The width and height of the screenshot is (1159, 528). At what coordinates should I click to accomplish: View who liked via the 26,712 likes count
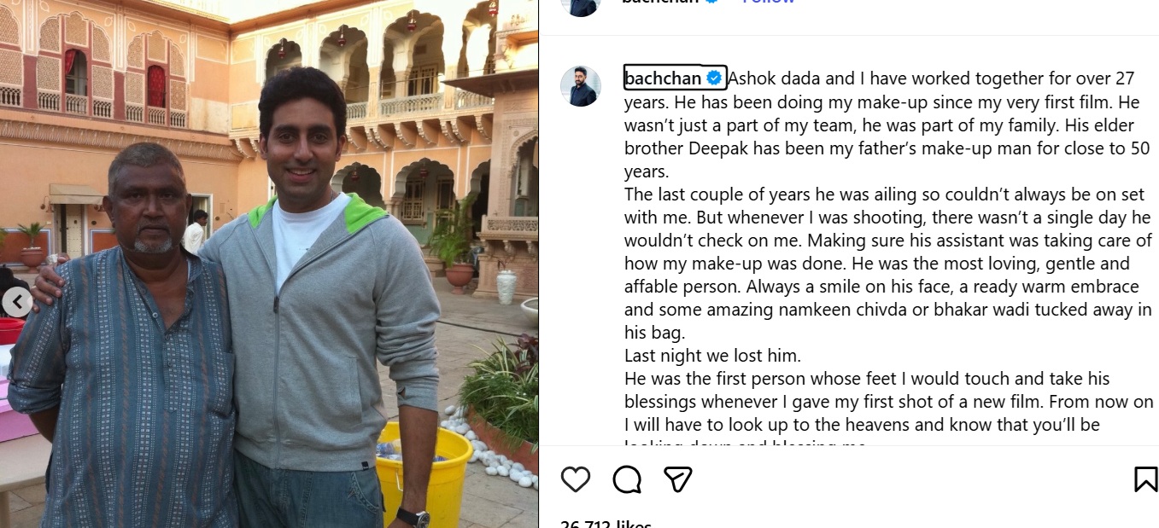(606, 524)
